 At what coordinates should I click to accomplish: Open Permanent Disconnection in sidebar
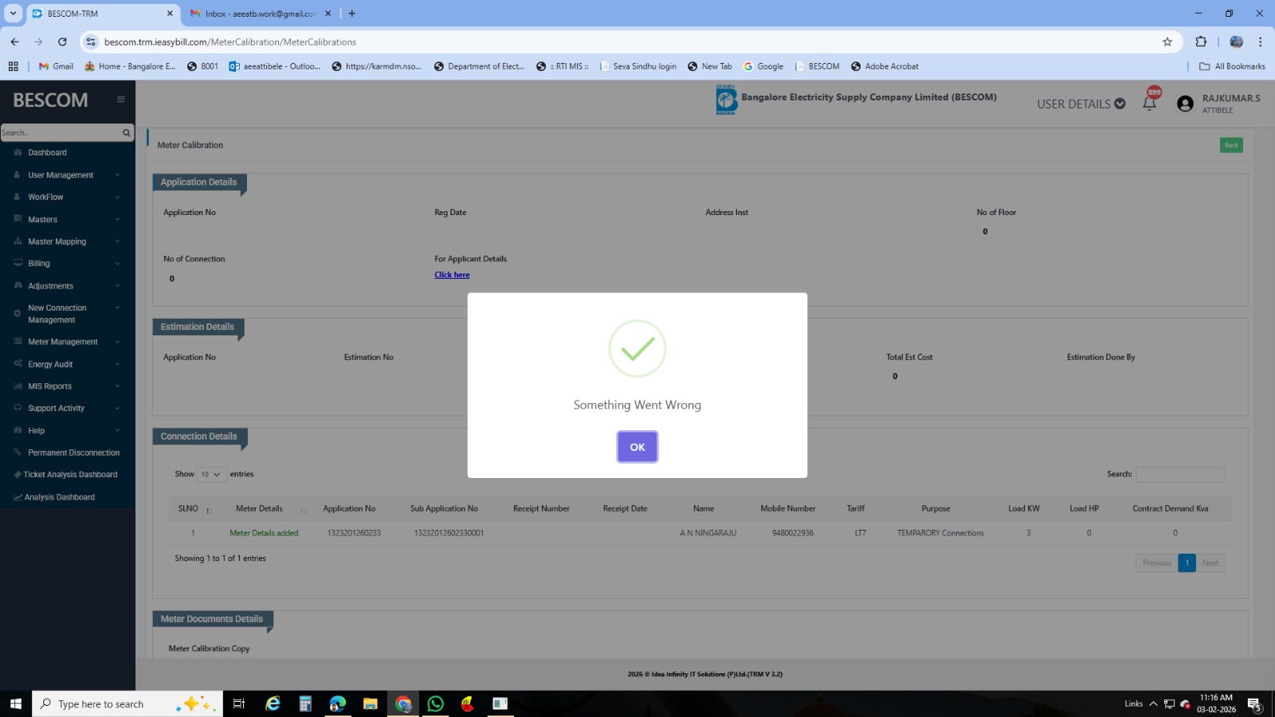point(73,453)
